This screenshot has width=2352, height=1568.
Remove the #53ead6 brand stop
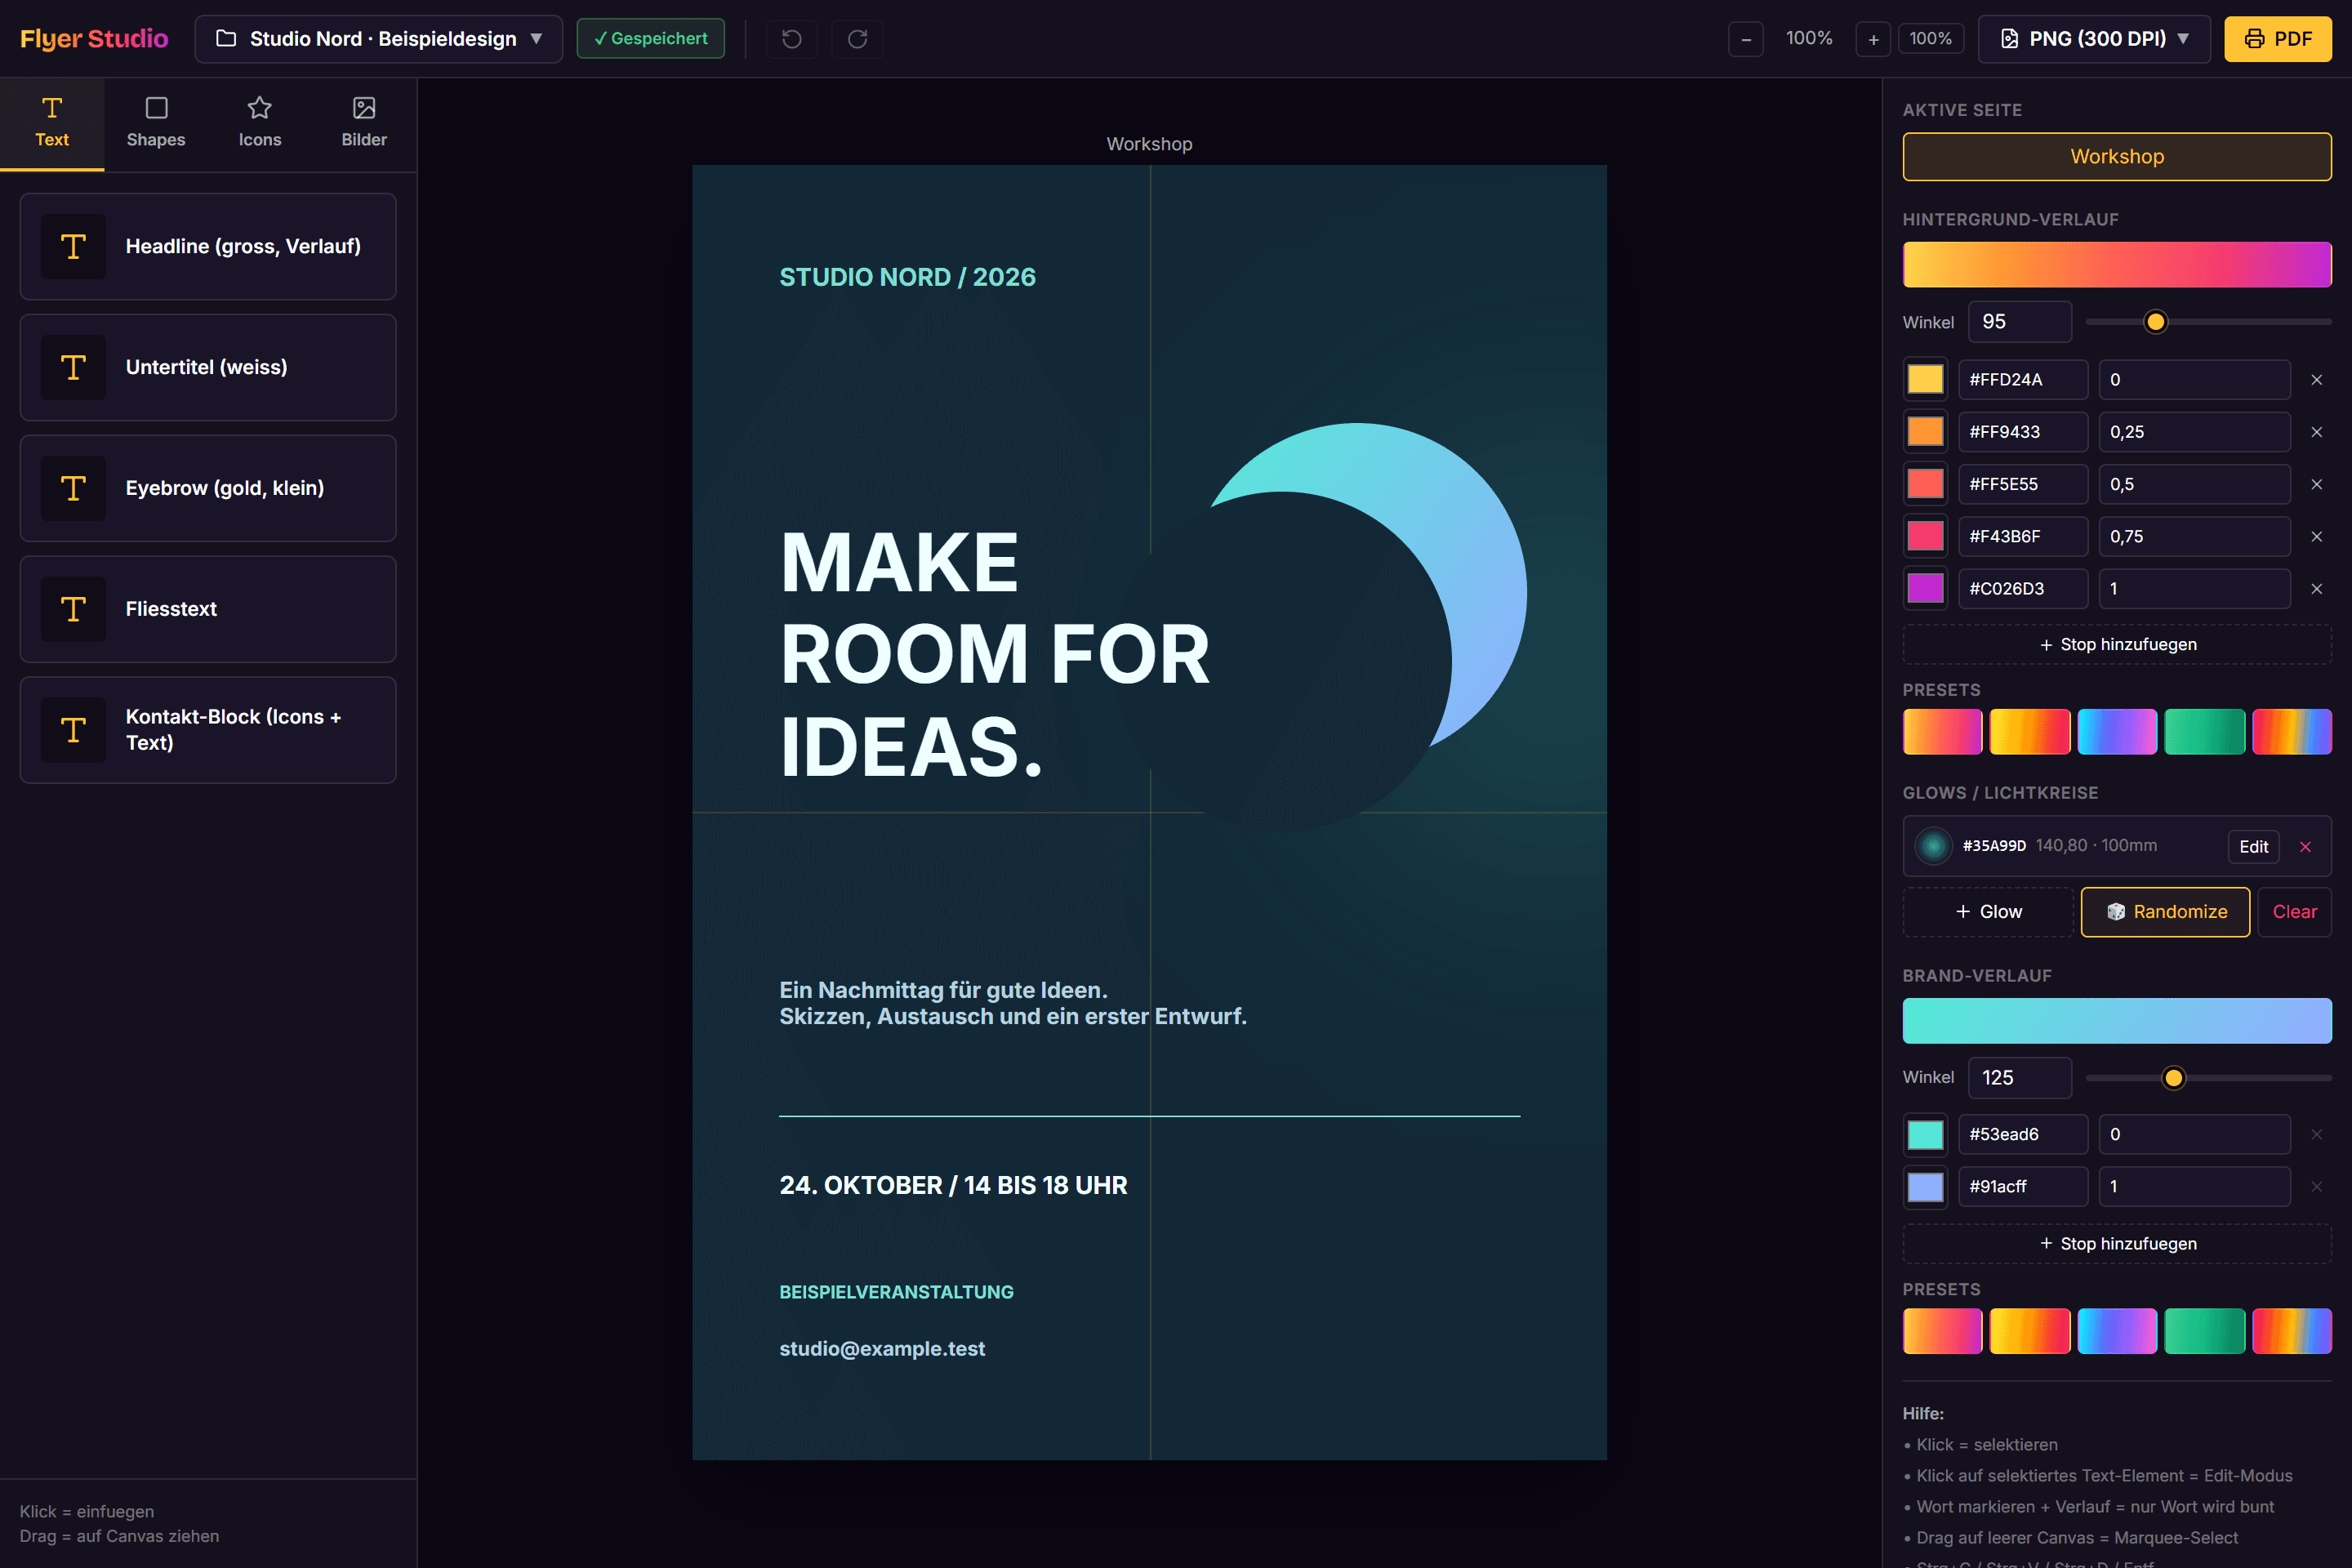pyautogui.click(x=2316, y=1134)
